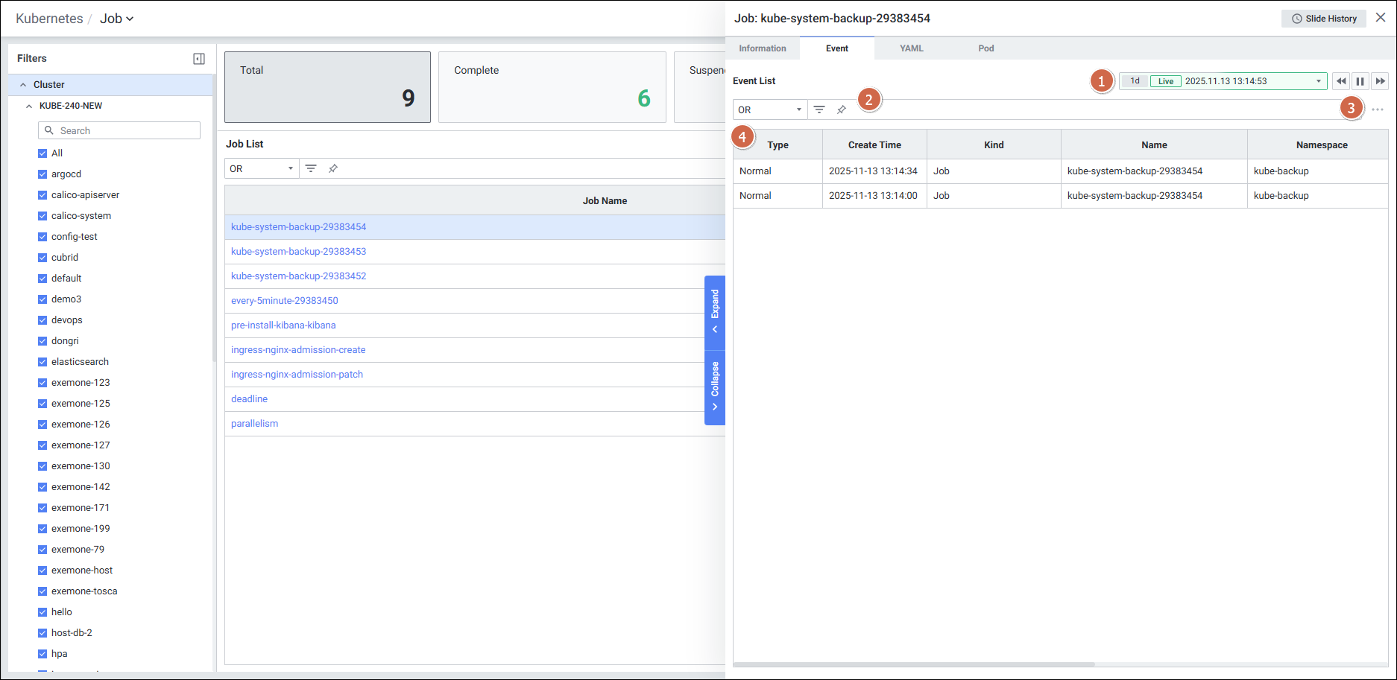The width and height of the screenshot is (1397, 680).
Task: Click the filter icon in Event List
Action: pyautogui.click(x=819, y=109)
